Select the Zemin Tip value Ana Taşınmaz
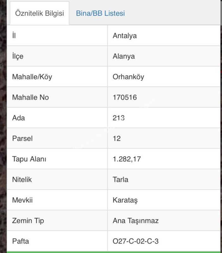 point(136,221)
